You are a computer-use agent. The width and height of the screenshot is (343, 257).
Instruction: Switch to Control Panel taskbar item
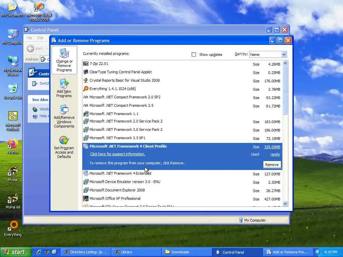[237, 252]
